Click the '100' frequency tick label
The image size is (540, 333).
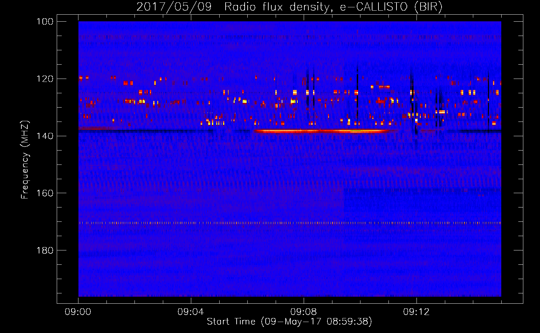click(x=45, y=22)
